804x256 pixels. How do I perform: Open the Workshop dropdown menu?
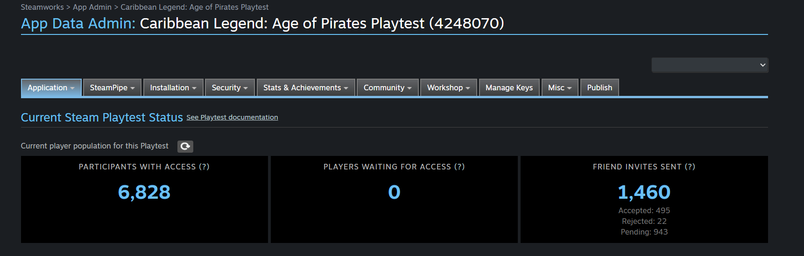click(448, 88)
